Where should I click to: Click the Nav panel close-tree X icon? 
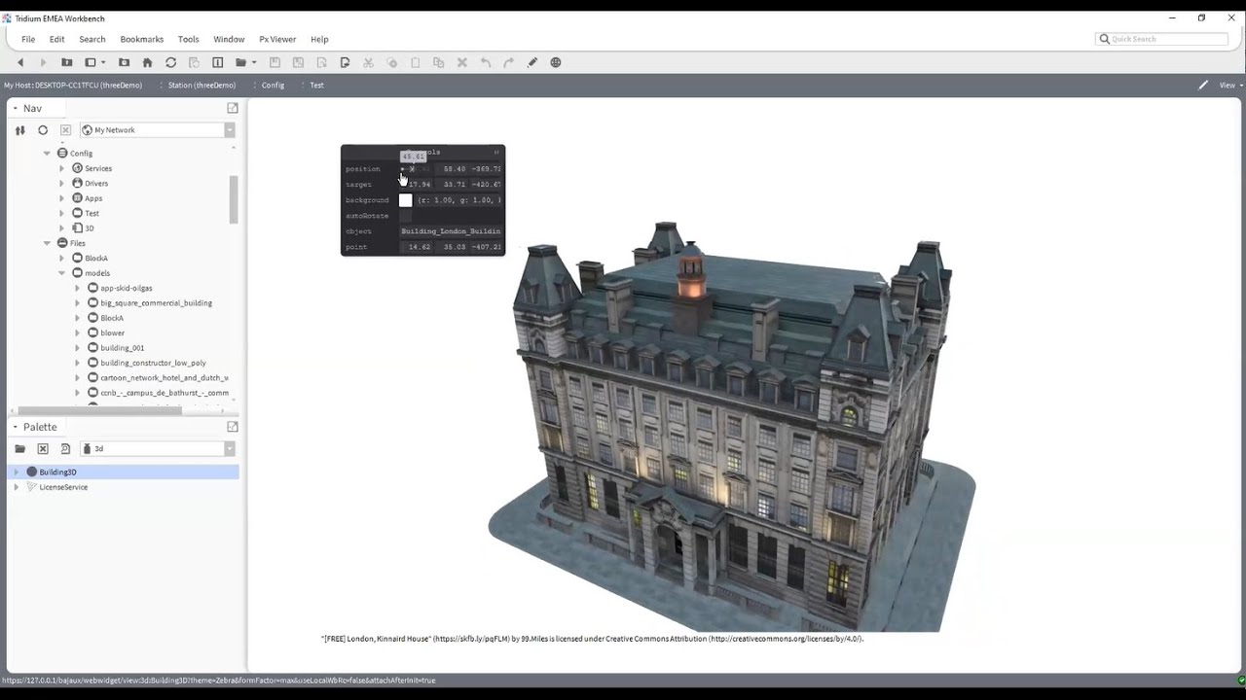click(65, 130)
